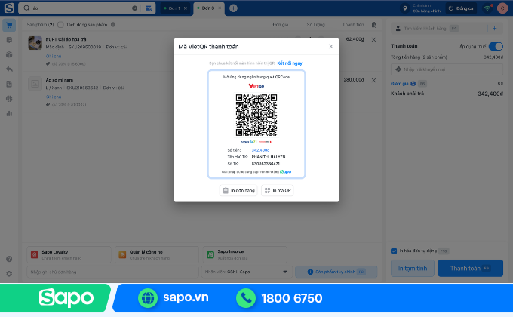Click the branch location pin icon
This screenshot has height=317, width=513.
pyautogui.click(x=404, y=8)
